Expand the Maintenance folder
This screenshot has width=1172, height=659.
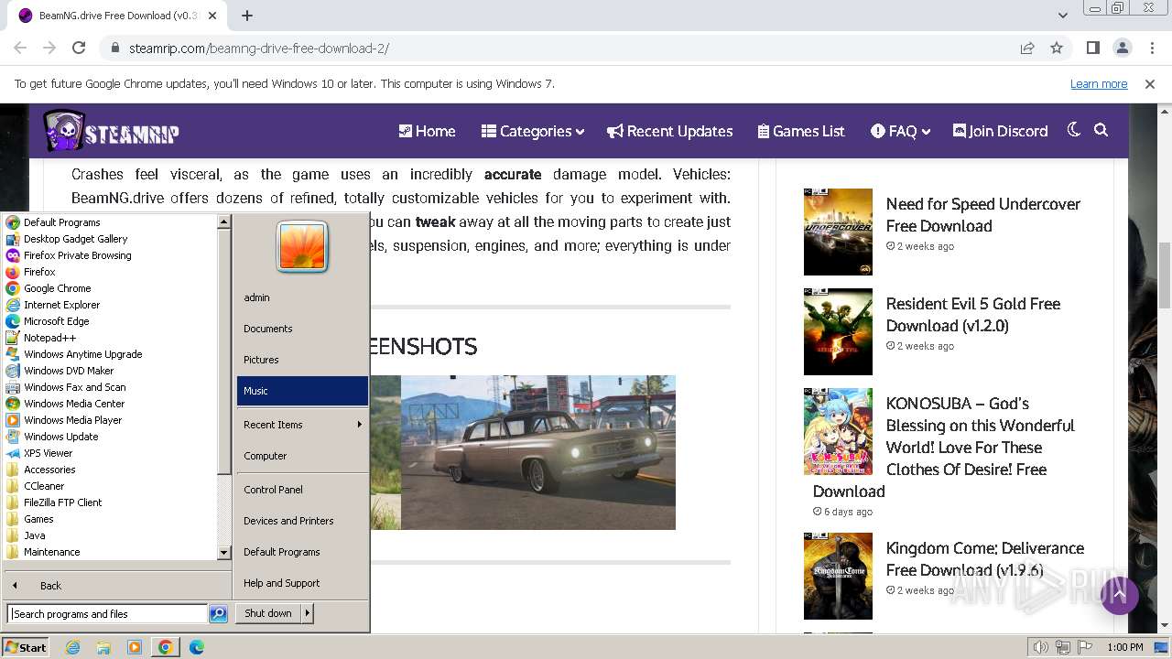(52, 552)
